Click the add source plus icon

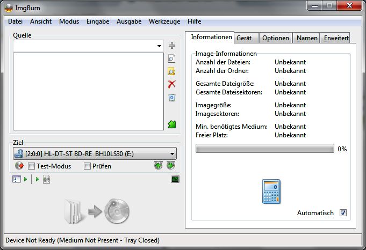(172, 46)
